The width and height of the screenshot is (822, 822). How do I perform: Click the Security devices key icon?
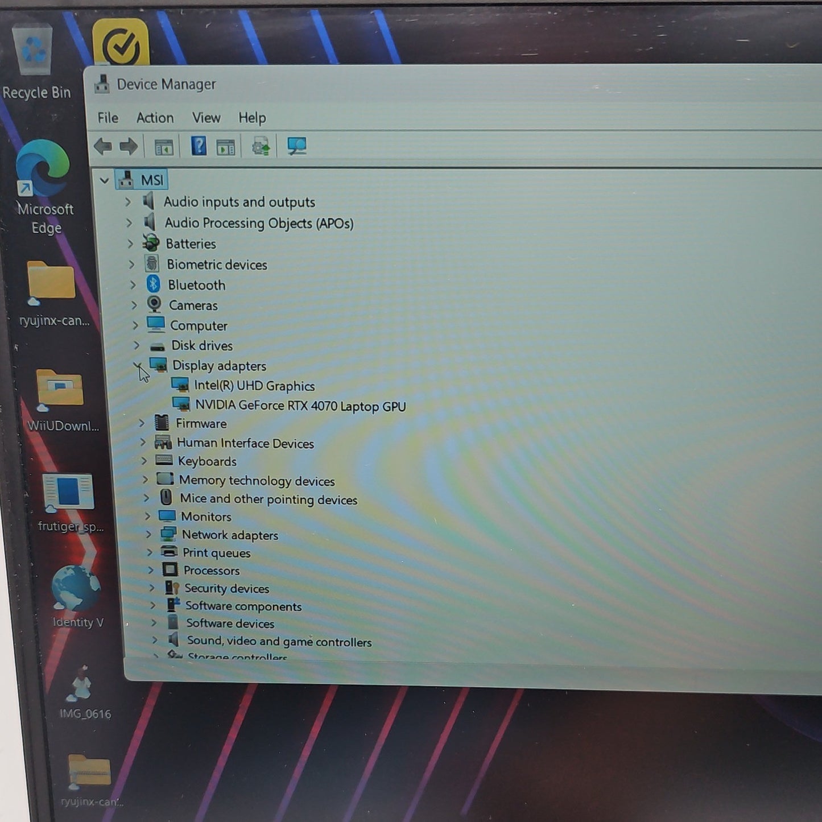(172, 587)
